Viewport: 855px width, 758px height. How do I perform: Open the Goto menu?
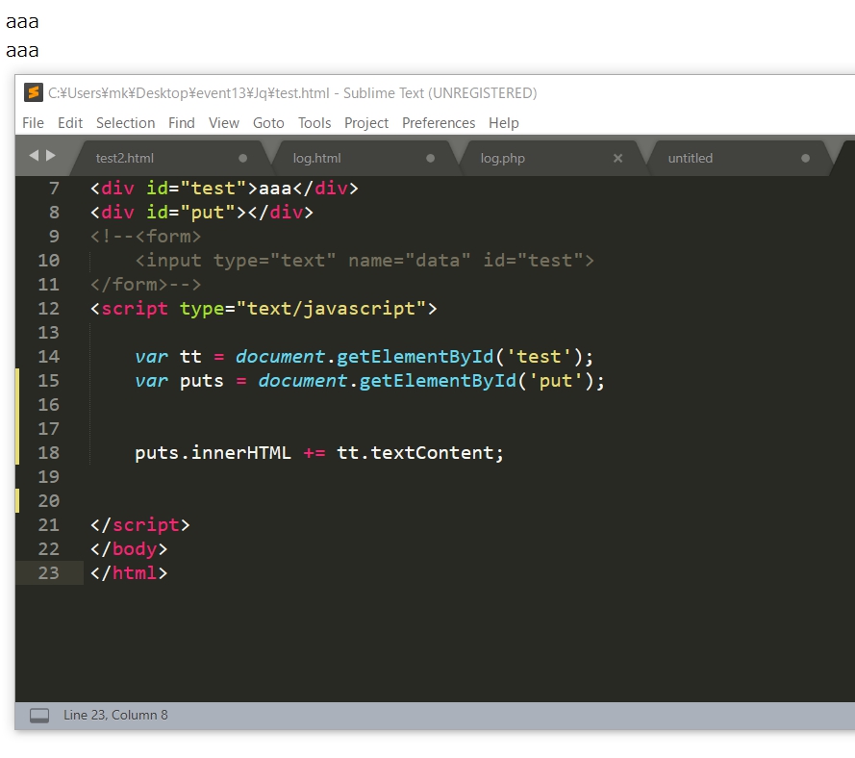point(268,122)
